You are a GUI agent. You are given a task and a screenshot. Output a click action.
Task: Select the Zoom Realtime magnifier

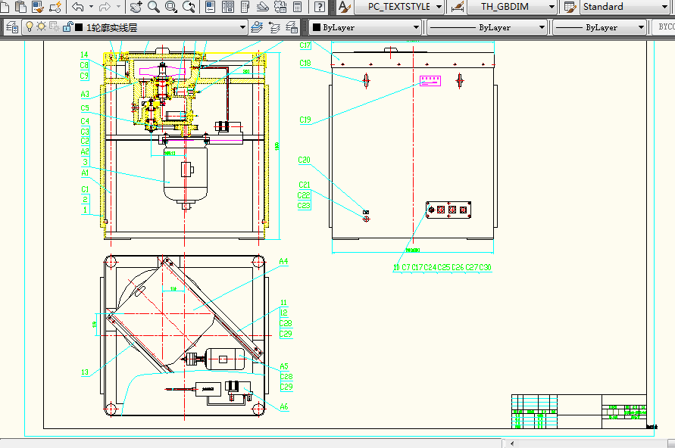(x=153, y=7)
